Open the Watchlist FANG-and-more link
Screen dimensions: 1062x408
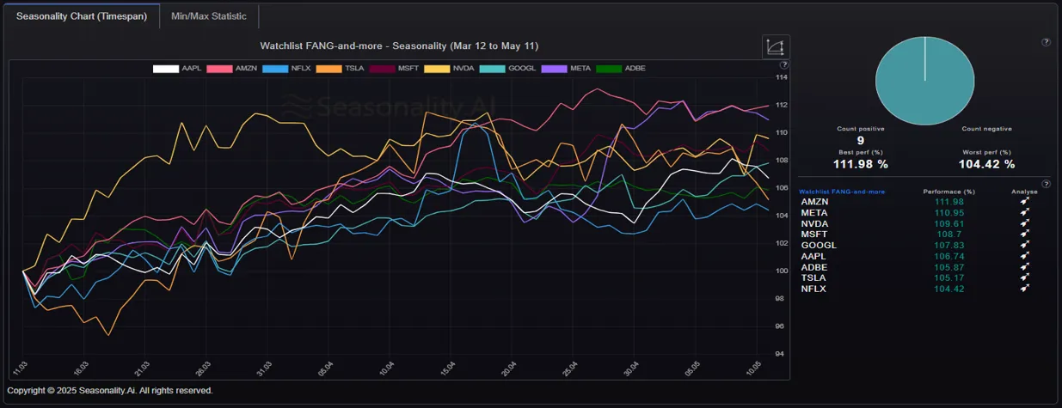tap(842, 192)
